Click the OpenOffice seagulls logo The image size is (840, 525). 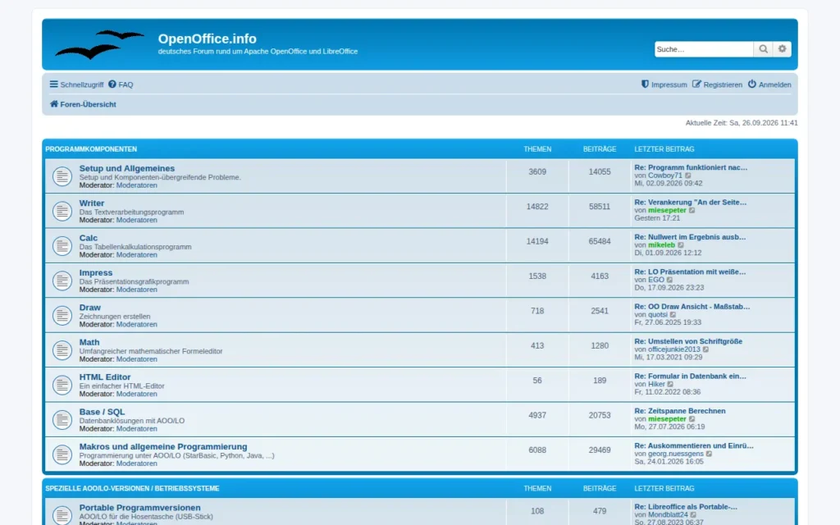click(x=99, y=44)
